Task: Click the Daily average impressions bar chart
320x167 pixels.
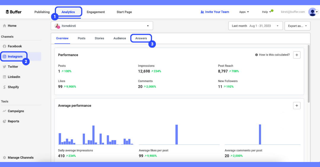Action: click(96, 135)
